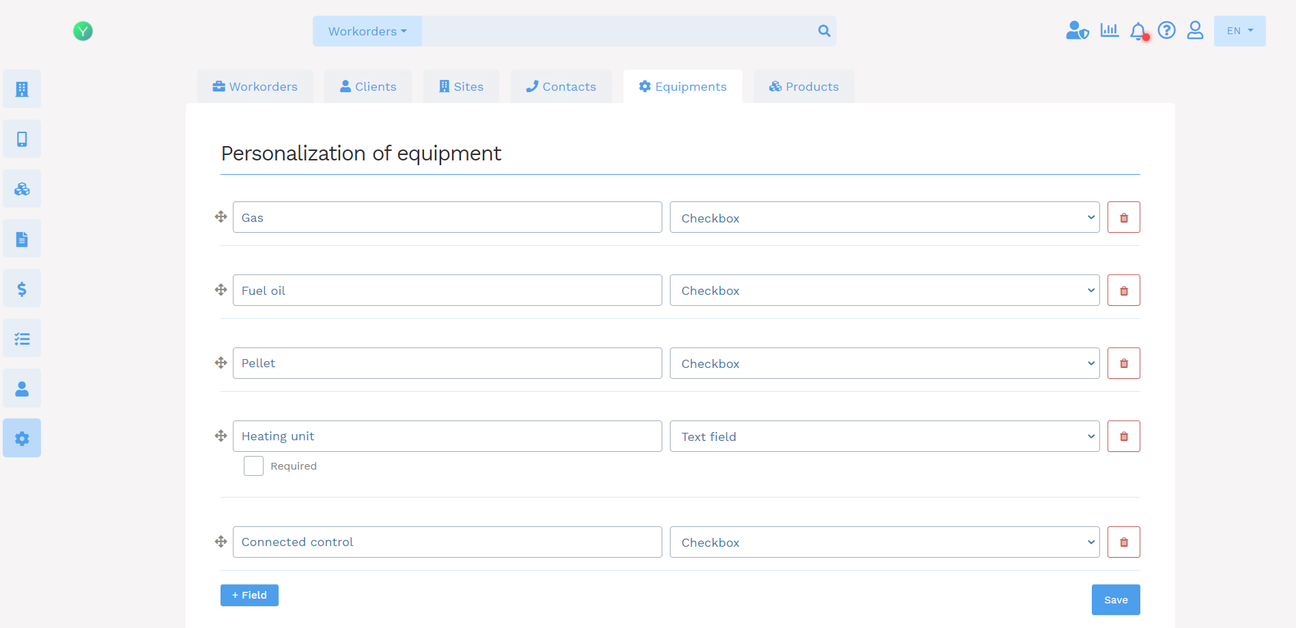Open the Workorders search scope dropdown
The image size is (1296, 628).
[367, 31]
